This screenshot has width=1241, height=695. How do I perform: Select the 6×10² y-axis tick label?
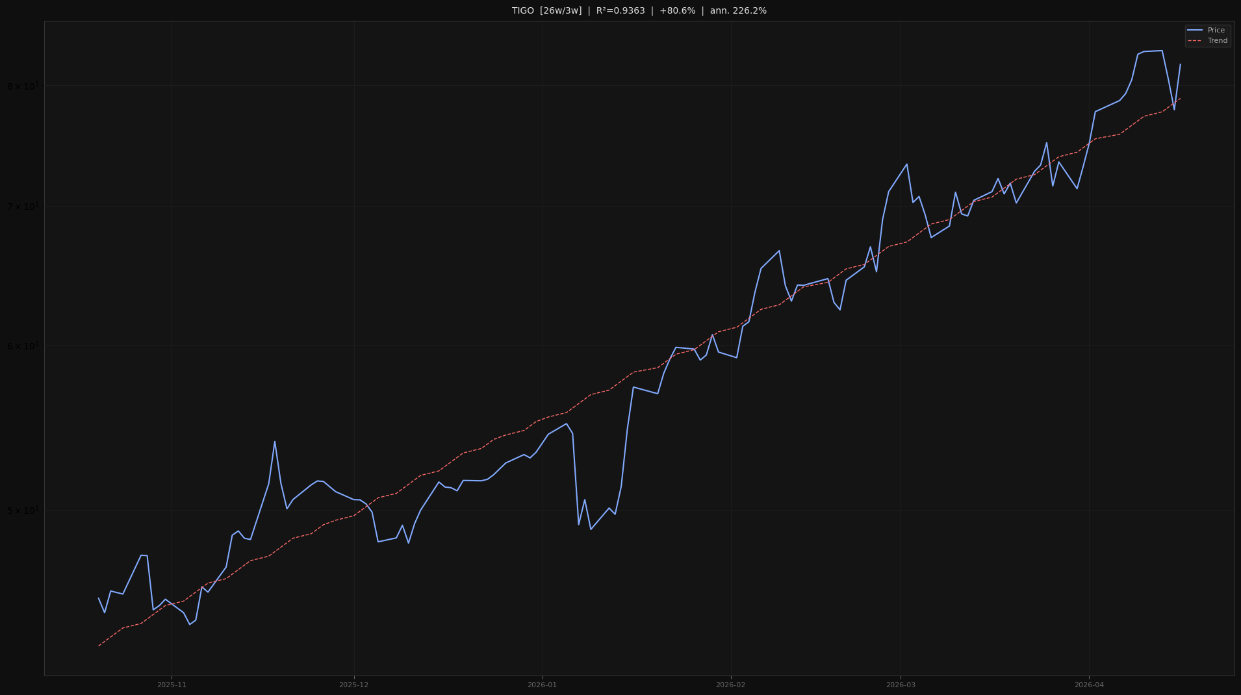point(23,346)
